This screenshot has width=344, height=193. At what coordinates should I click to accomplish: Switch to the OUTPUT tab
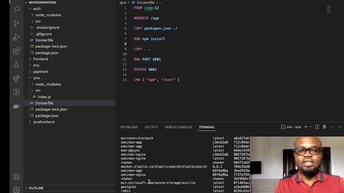tap(151, 127)
